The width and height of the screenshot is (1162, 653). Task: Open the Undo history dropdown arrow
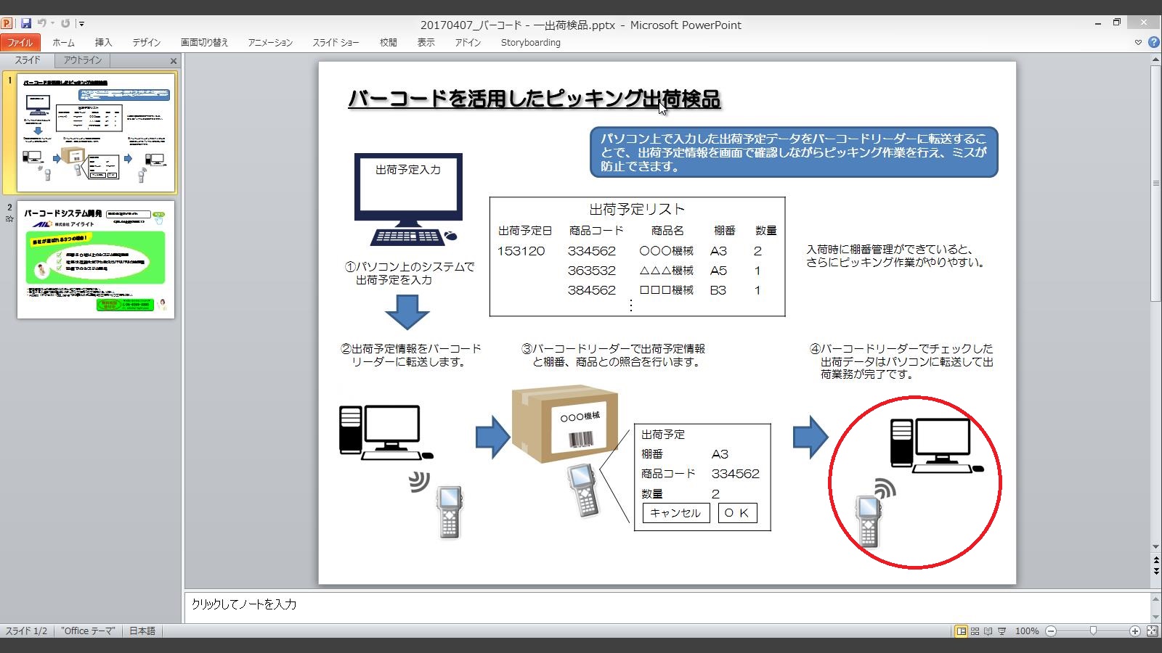(52, 24)
